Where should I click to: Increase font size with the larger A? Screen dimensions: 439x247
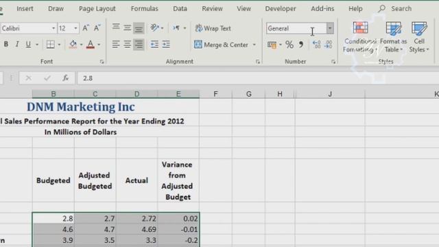pos(86,28)
